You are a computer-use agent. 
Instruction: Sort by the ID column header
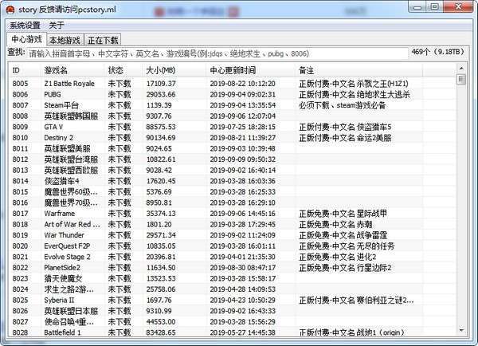[25, 70]
